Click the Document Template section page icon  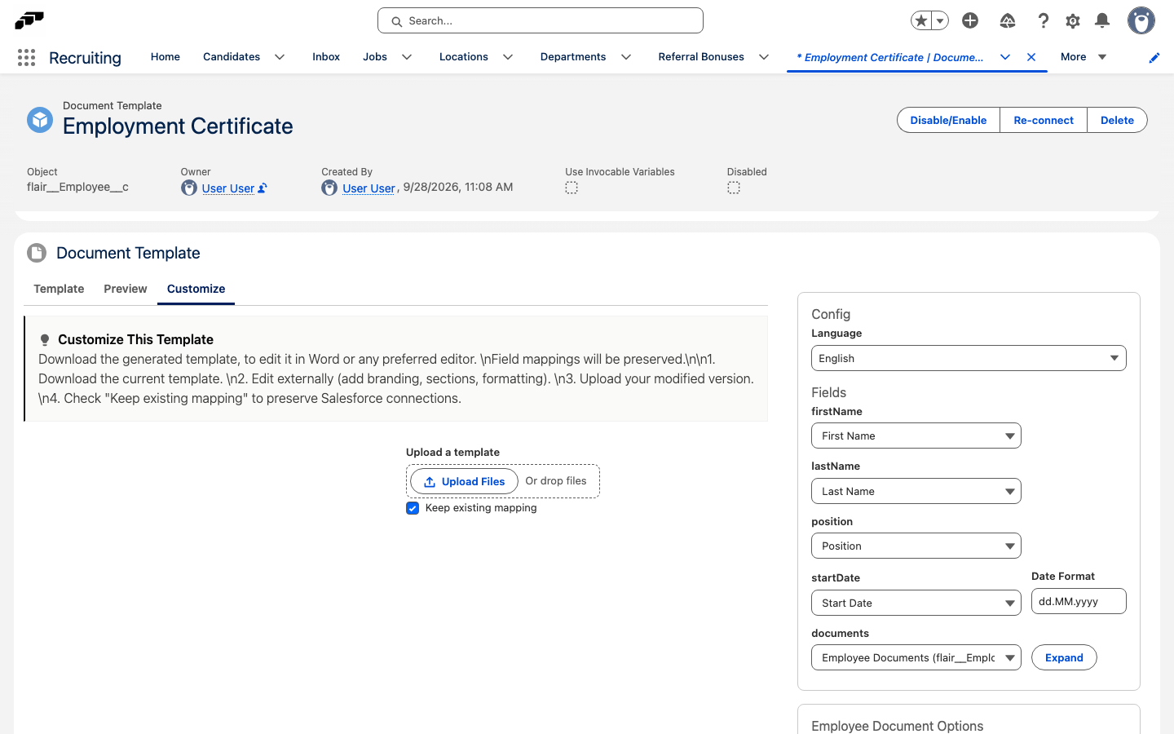pyautogui.click(x=37, y=253)
